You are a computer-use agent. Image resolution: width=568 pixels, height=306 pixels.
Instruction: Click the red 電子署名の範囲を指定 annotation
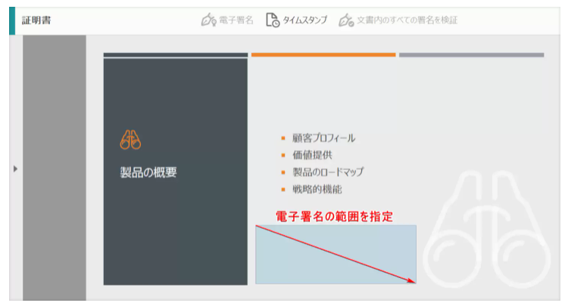pos(334,215)
